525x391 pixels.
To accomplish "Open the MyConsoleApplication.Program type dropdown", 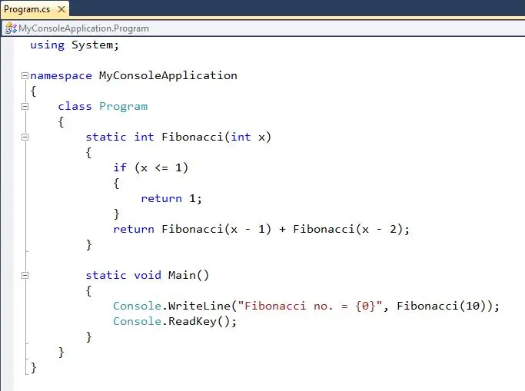I will pyautogui.click(x=264, y=28).
